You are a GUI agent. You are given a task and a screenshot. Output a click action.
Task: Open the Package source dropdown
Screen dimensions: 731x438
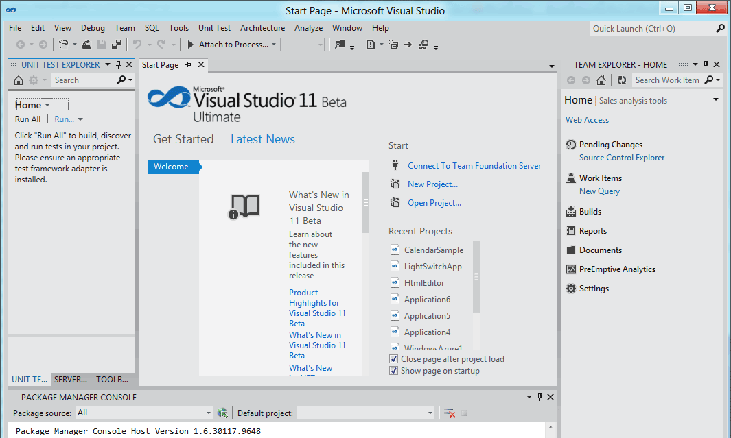coord(209,413)
